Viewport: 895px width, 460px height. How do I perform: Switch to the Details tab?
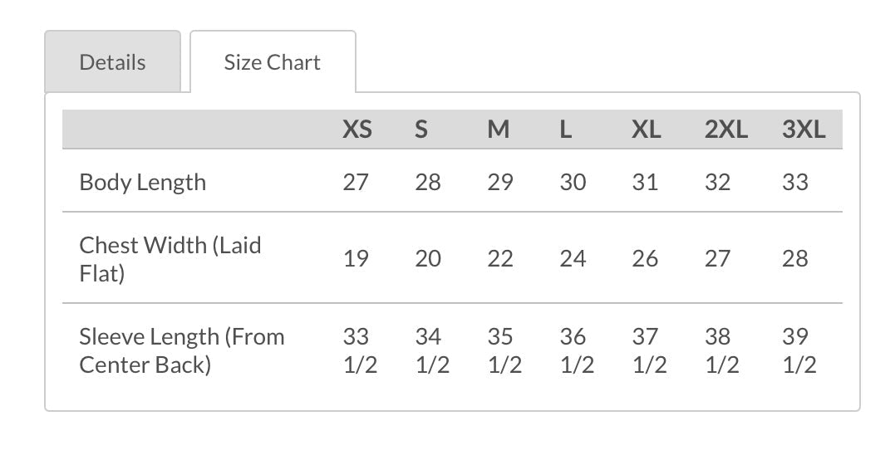(x=112, y=61)
